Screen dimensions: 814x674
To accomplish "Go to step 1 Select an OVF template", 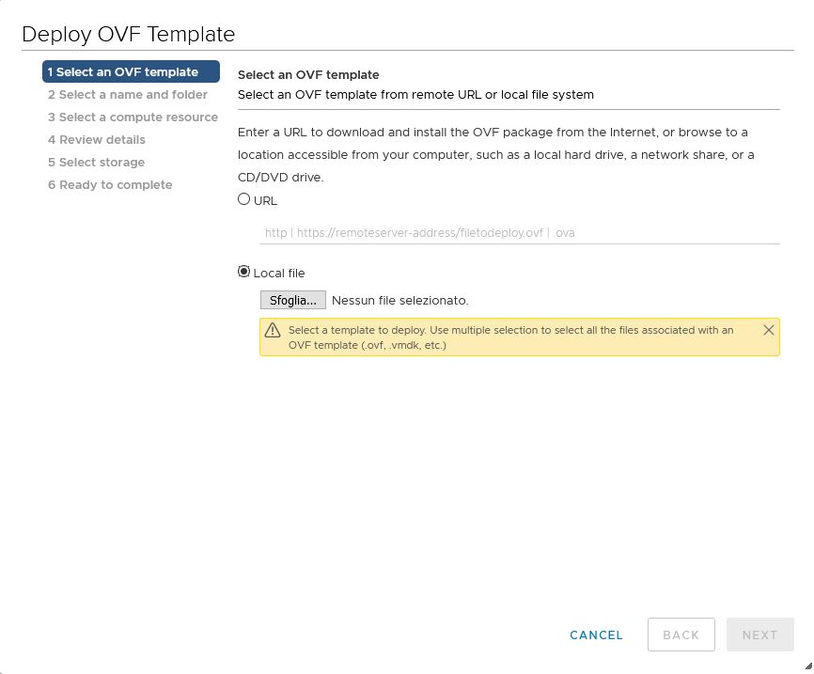I will [131, 71].
